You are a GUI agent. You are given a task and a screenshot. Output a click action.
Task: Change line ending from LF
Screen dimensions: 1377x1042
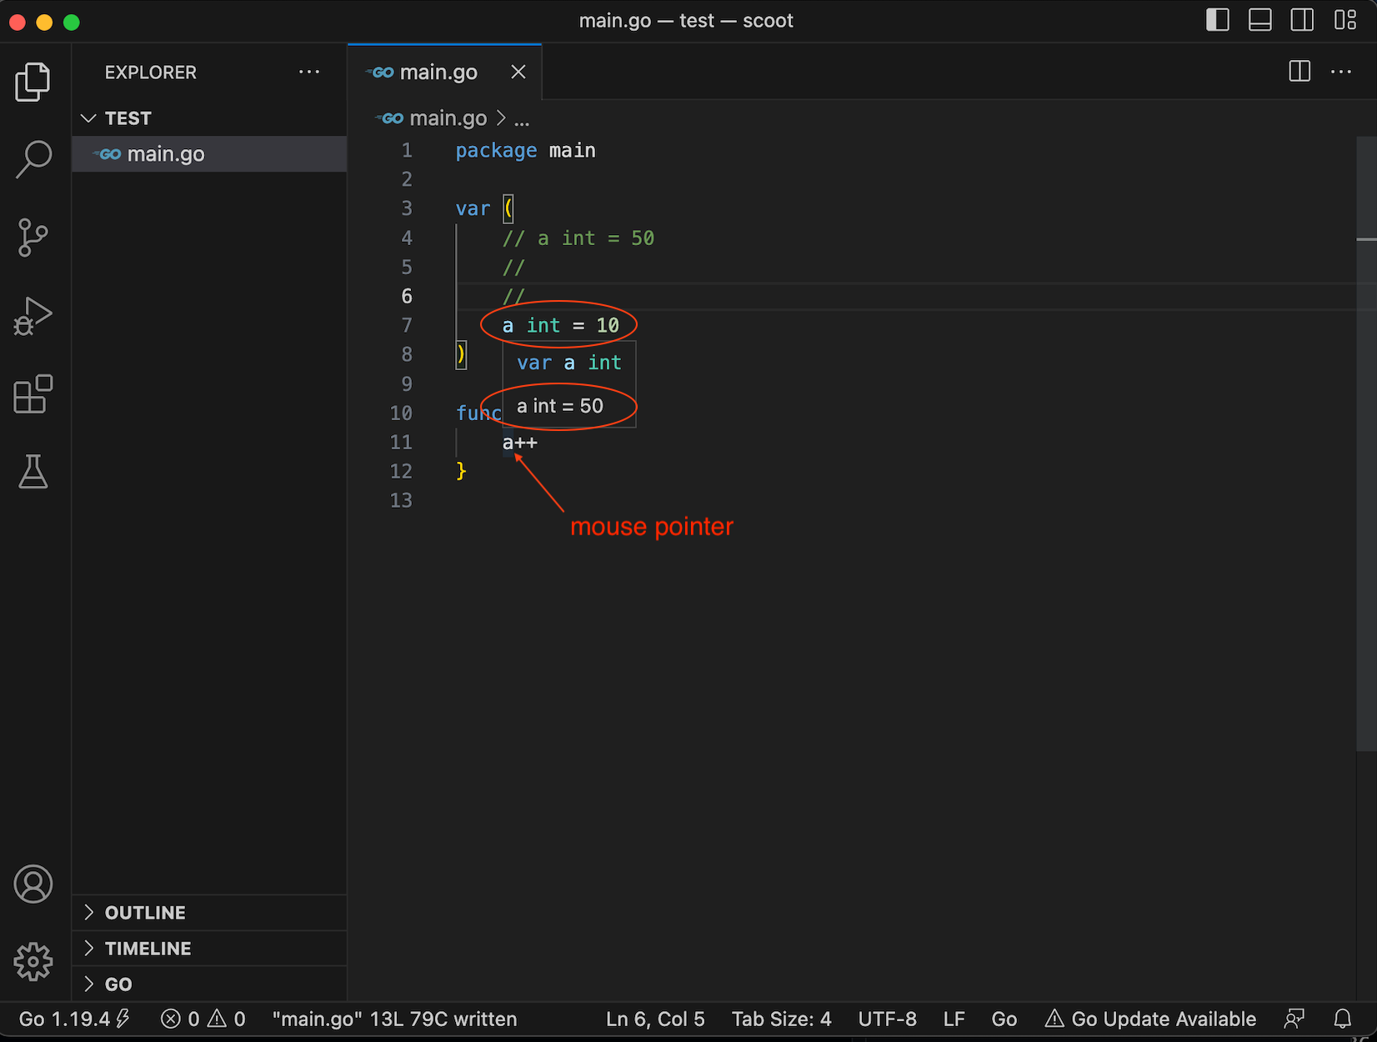click(x=954, y=1019)
